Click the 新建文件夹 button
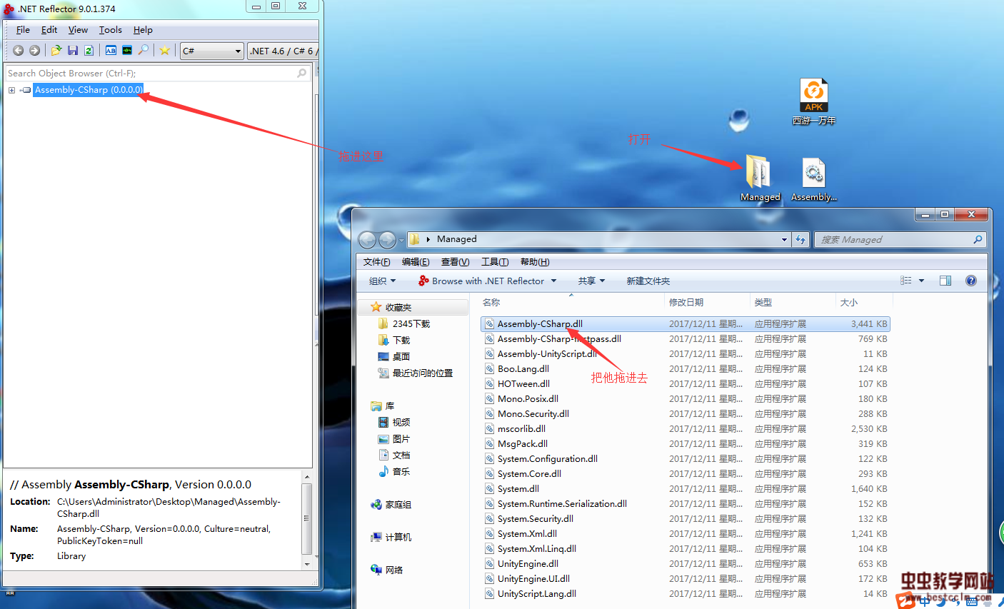The image size is (1004, 609). tap(648, 281)
